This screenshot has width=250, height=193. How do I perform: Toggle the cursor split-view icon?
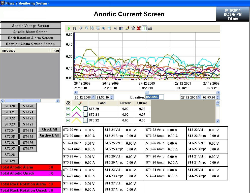coord(144,28)
